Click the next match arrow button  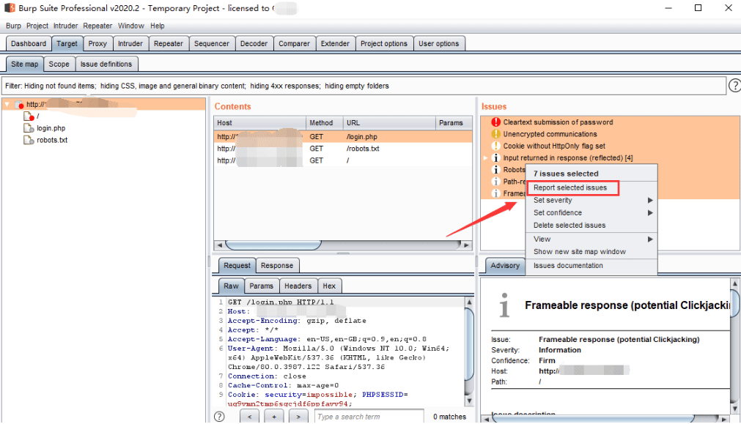pyautogui.click(x=298, y=417)
